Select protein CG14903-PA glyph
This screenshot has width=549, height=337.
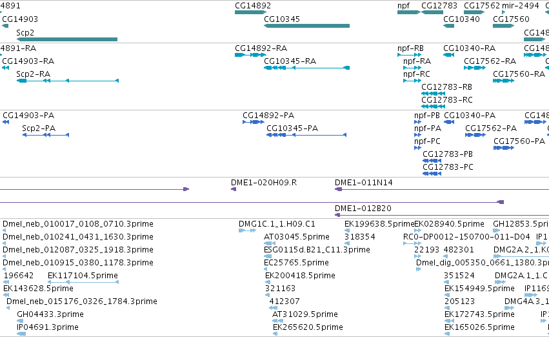pos(6,122)
